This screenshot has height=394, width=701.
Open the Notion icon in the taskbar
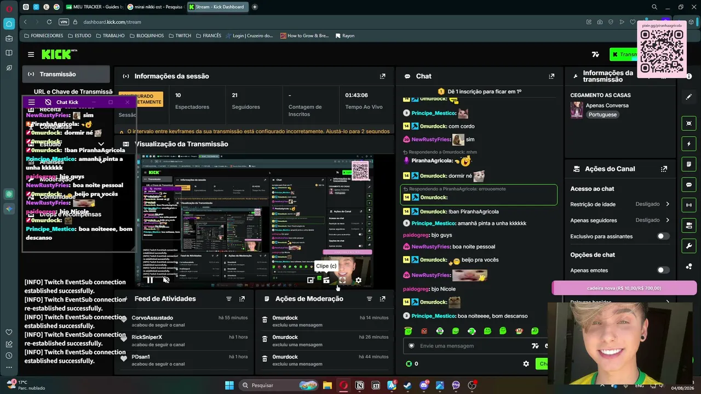[360, 385]
